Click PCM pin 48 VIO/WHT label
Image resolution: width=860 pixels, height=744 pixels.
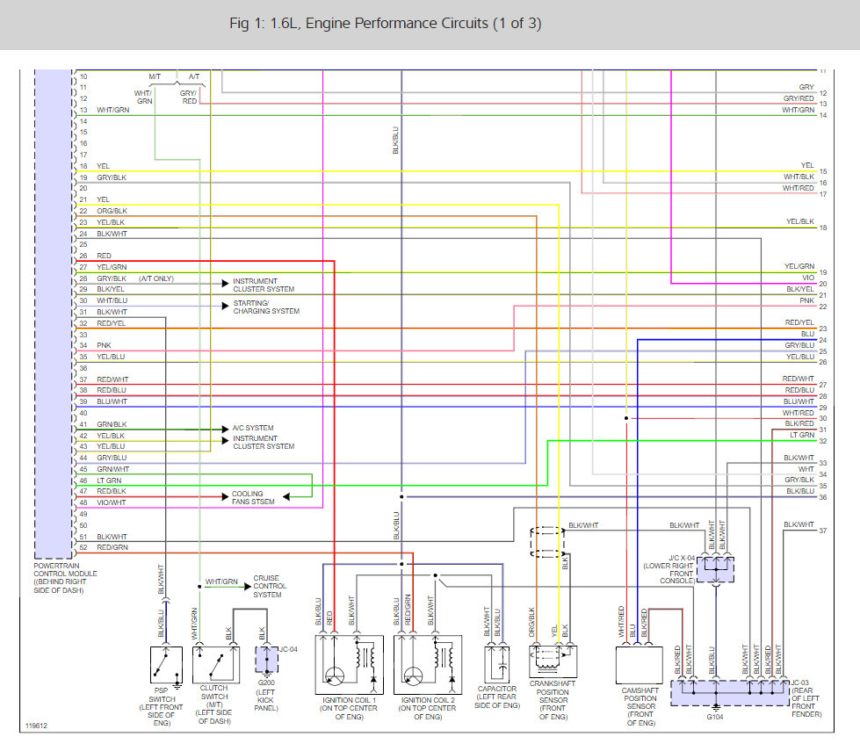pos(112,502)
